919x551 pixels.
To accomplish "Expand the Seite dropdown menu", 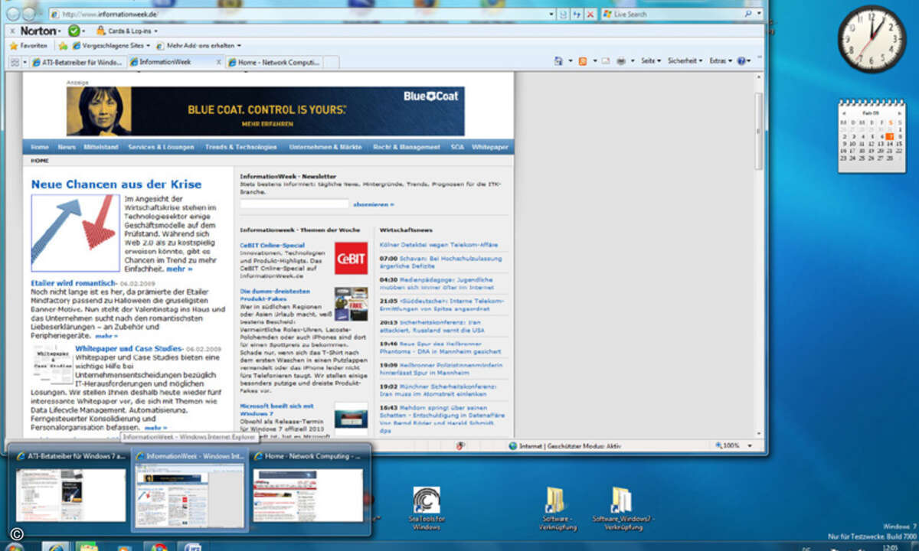I will (x=650, y=61).
